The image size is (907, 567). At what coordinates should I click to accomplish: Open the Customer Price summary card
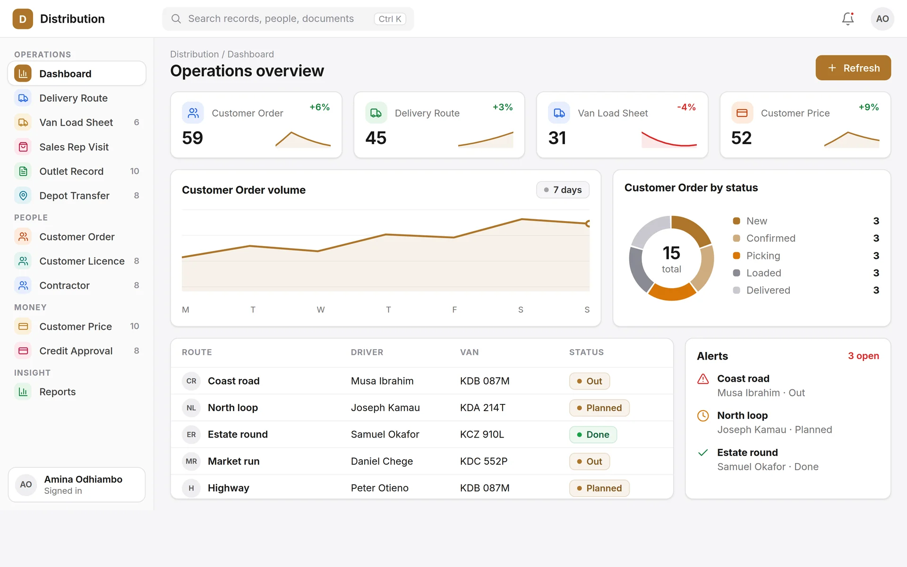click(x=805, y=125)
